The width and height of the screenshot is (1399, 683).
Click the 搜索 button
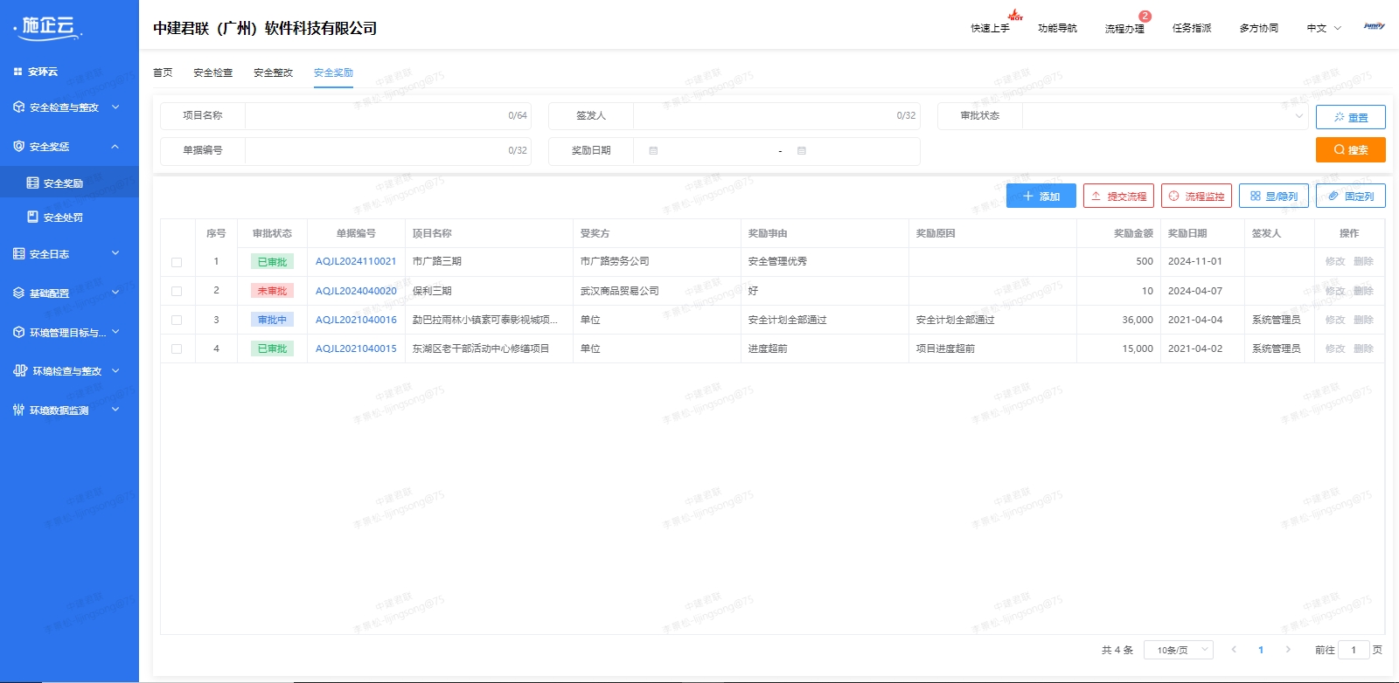coord(1351,149)
